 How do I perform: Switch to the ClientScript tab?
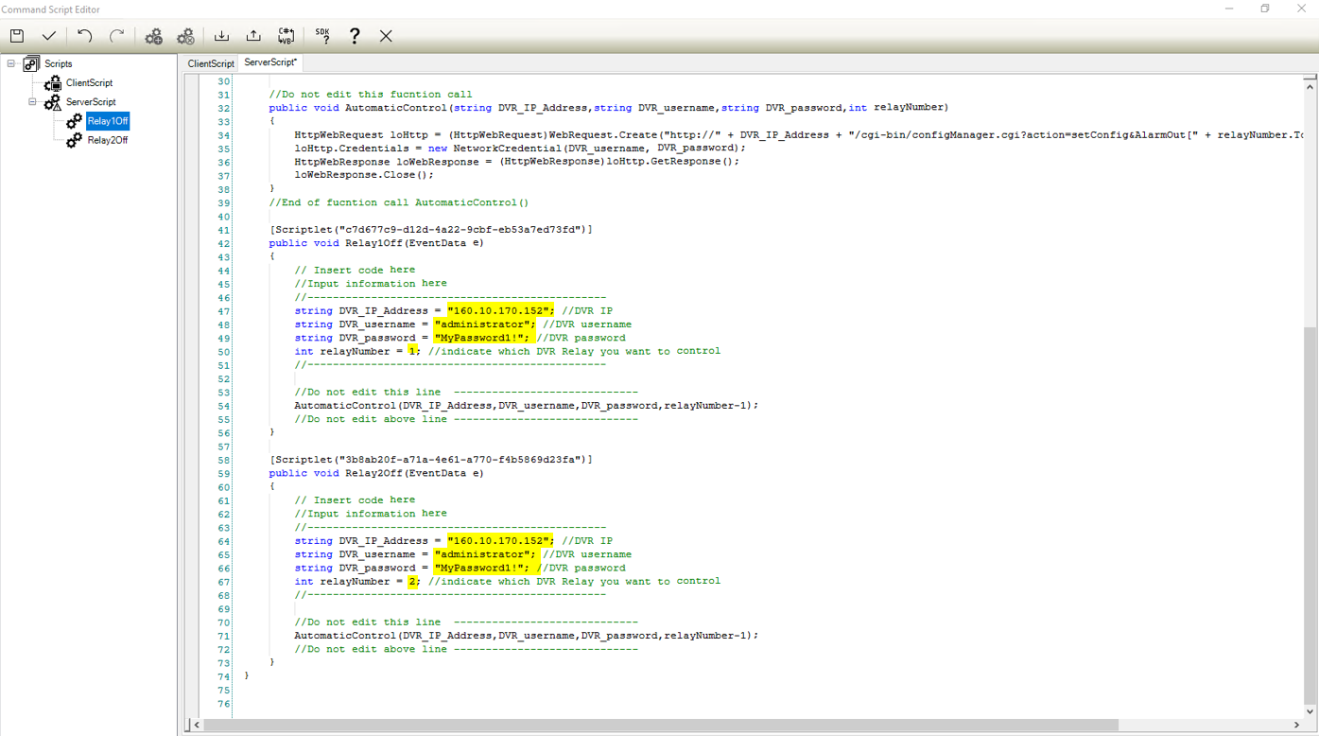pos(210,63)
